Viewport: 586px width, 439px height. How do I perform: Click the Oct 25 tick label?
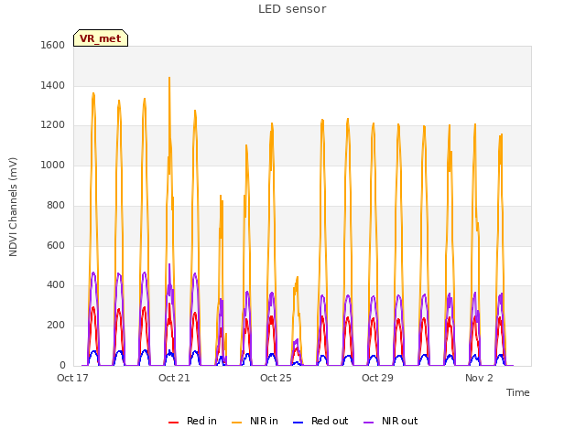[276, 378]
